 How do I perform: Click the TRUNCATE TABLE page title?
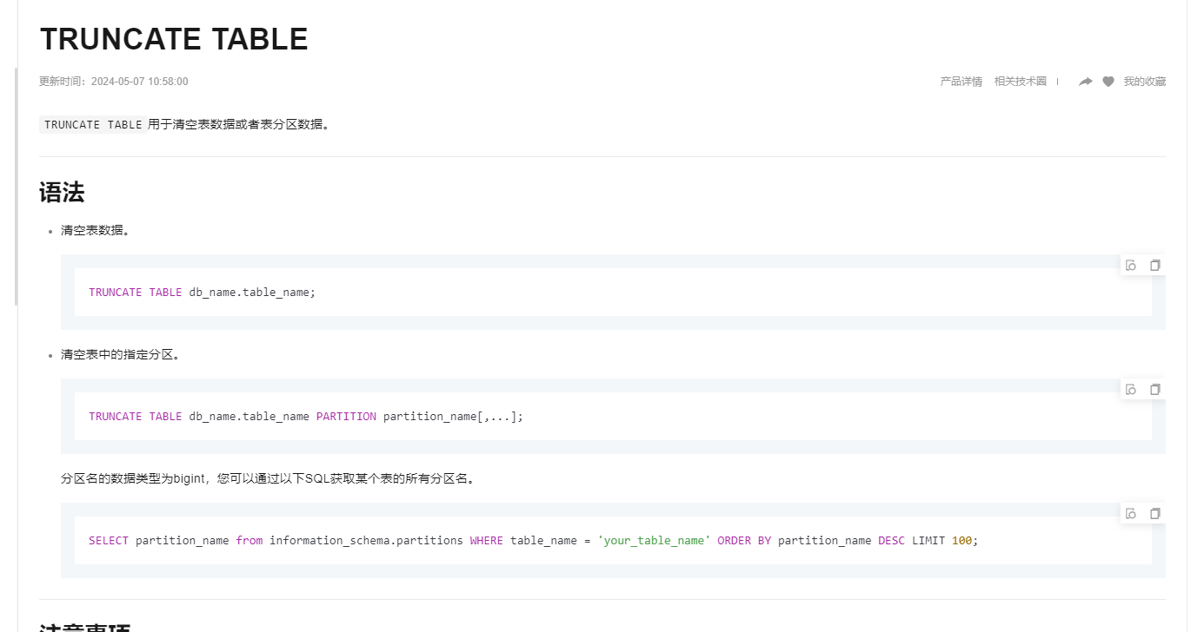pyautogui.click(x=174, y=39)
